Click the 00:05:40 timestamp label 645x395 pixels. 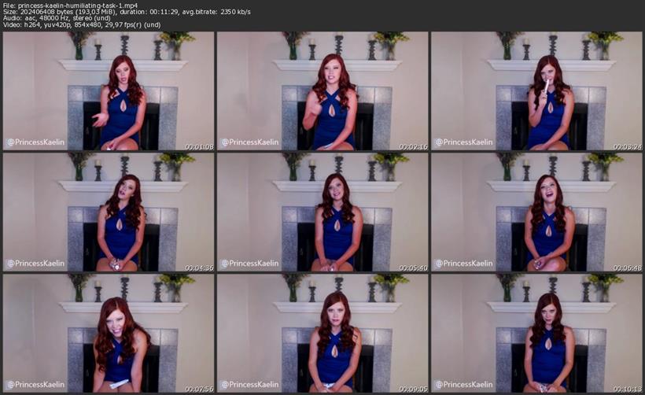pos(413,268)
